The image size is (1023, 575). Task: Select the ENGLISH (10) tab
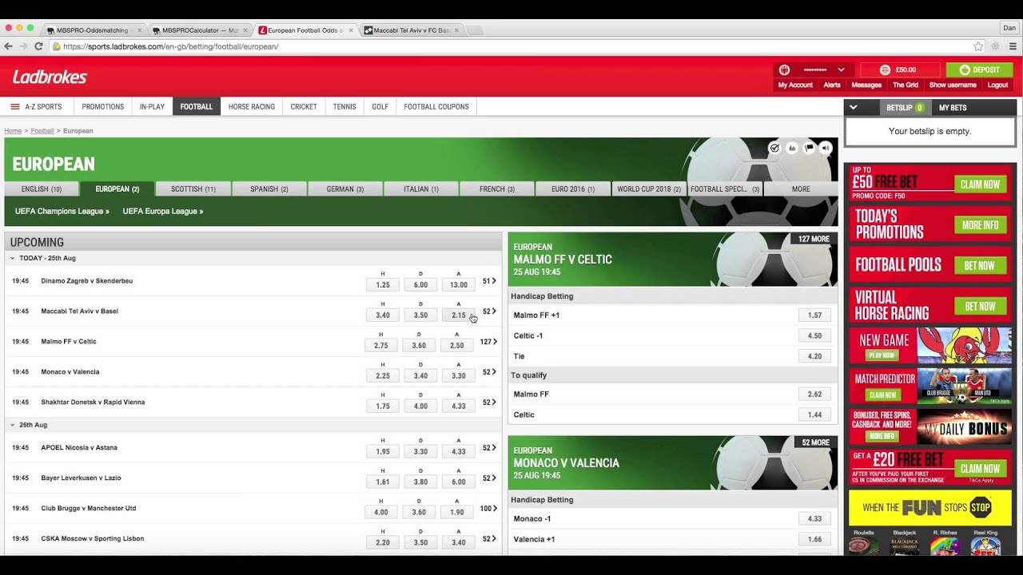coord(42,189)
